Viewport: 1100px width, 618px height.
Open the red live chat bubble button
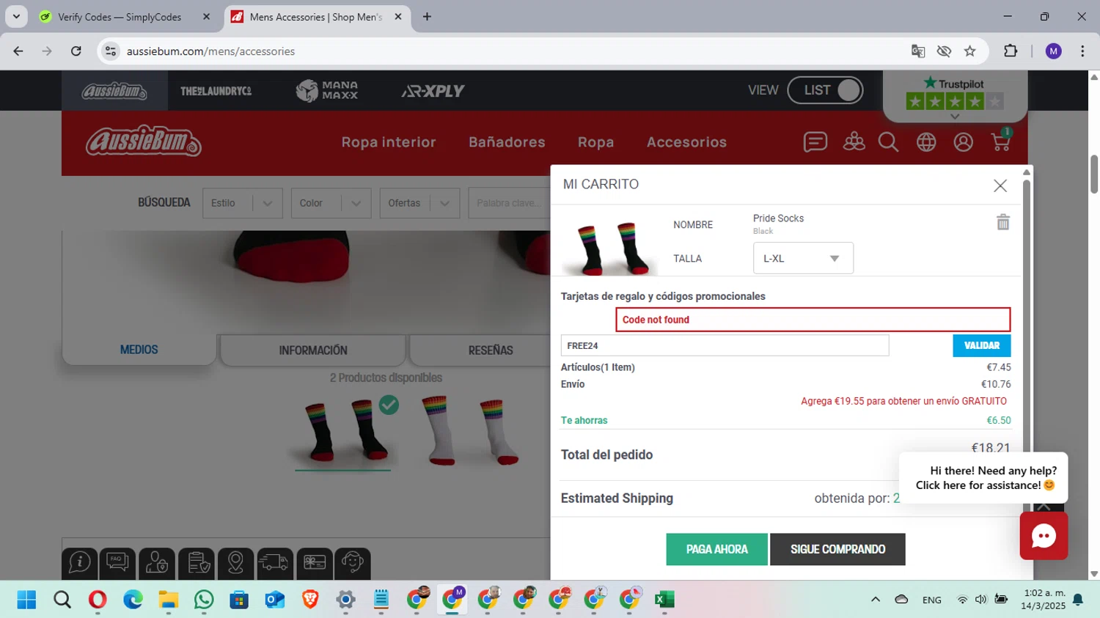1044,536
